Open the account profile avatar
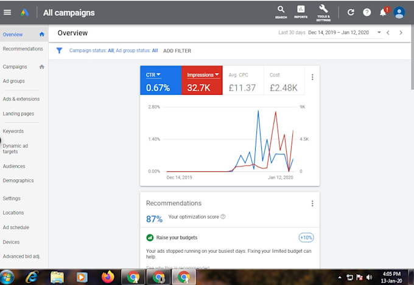 [399, 12]
